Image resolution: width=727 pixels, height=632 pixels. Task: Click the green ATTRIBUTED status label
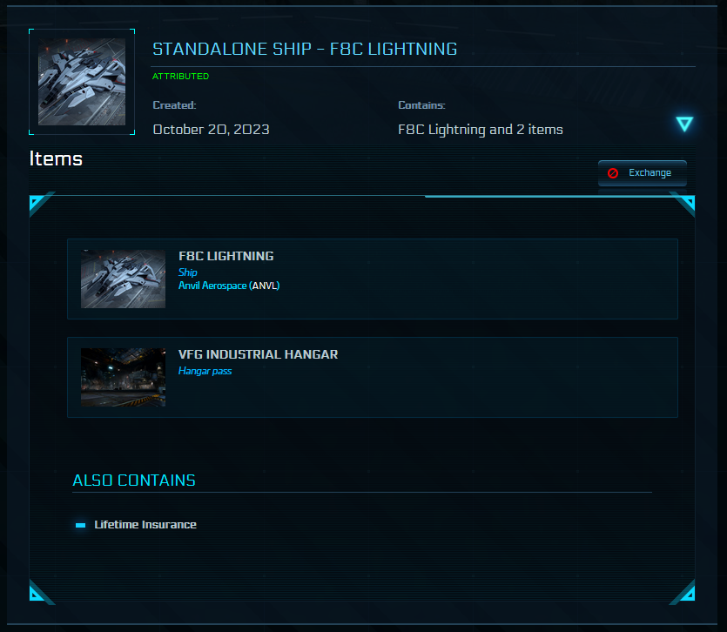[181, 77]
